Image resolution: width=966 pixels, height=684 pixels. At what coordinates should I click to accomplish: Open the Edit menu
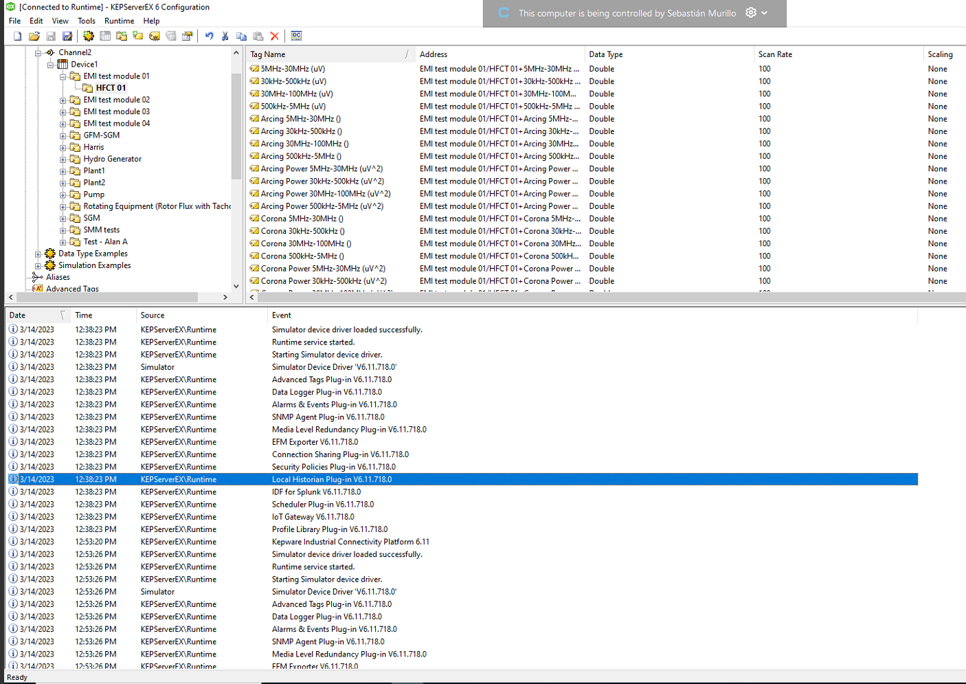point(36,21)
